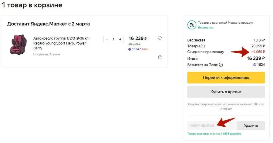The image size is (273, 143).
Task: Click the Купить в кредит button
Action: pyautogui.click(x=226, y=92)
